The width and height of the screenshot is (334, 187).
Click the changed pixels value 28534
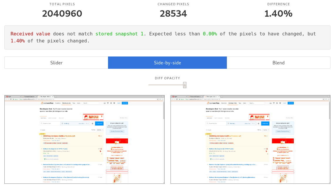(x=173, y=14)
